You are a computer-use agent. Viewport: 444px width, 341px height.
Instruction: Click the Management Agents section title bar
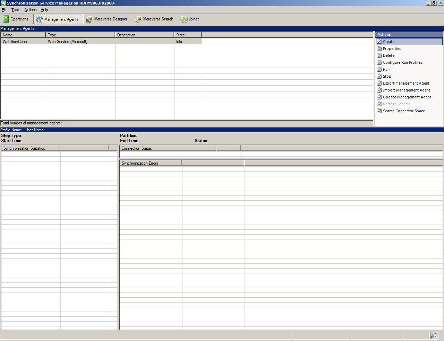pos(222,28)
